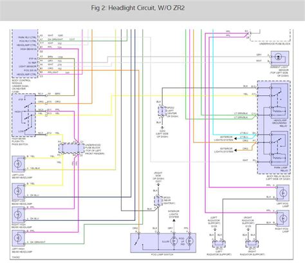305x266 pixels.
Task: Click the "LEFT FOG LAMP" caption
Action: (282, 205)
